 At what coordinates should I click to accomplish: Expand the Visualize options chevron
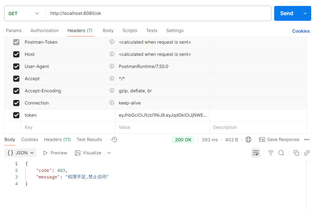click(x=109, y=153)
